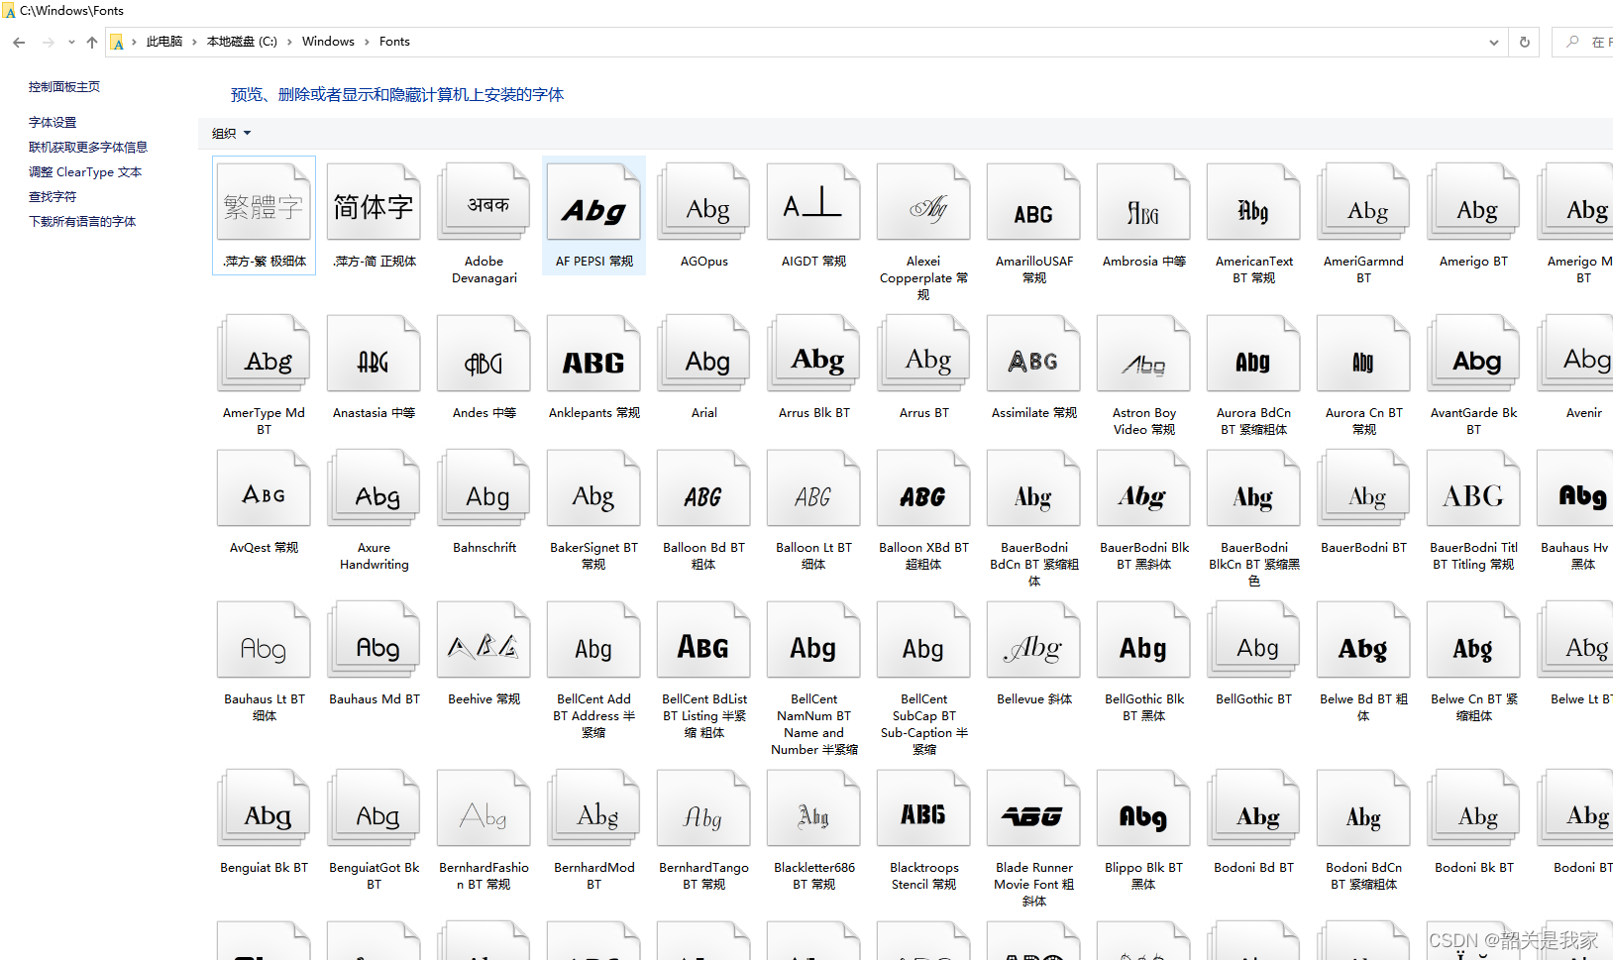Focus the font search box
This screenshot has width=1613, height=960.
tap(1583, 43)
